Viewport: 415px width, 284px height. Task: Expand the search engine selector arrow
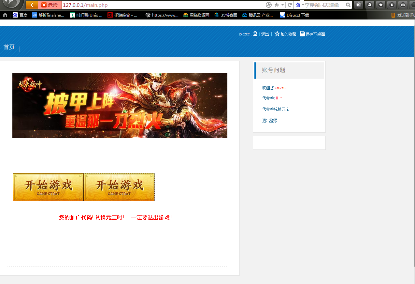pos(303,5)
